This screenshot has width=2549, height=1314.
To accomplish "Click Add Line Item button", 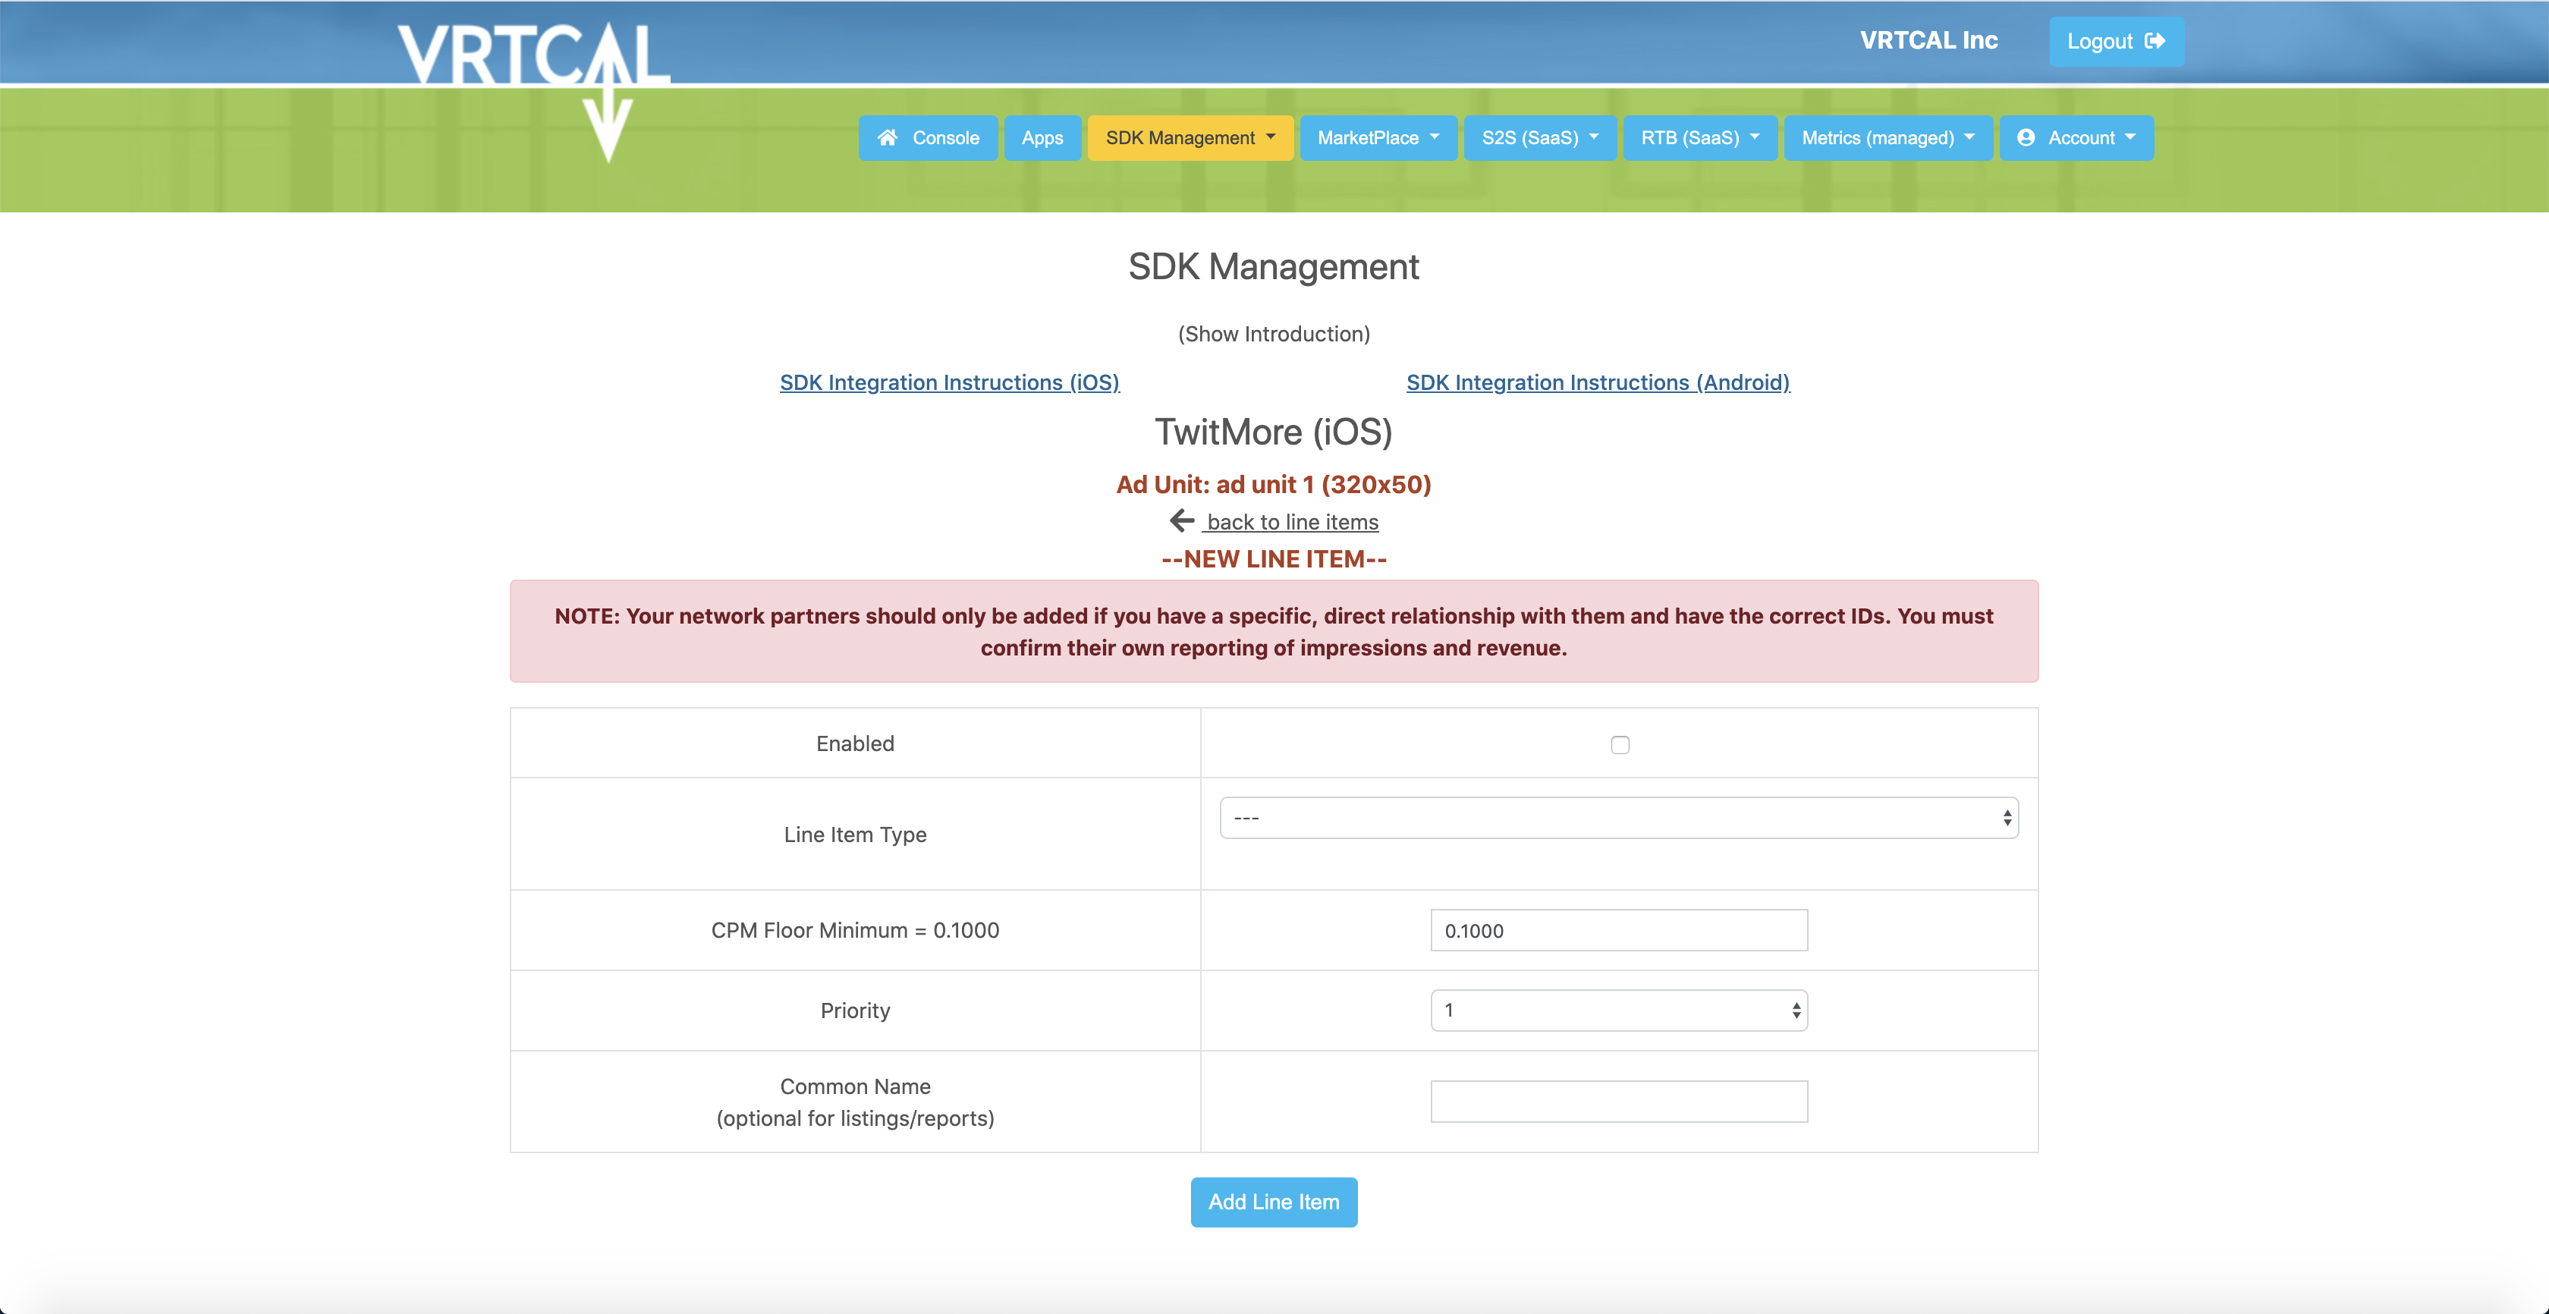I will tap(1274, 1201).
